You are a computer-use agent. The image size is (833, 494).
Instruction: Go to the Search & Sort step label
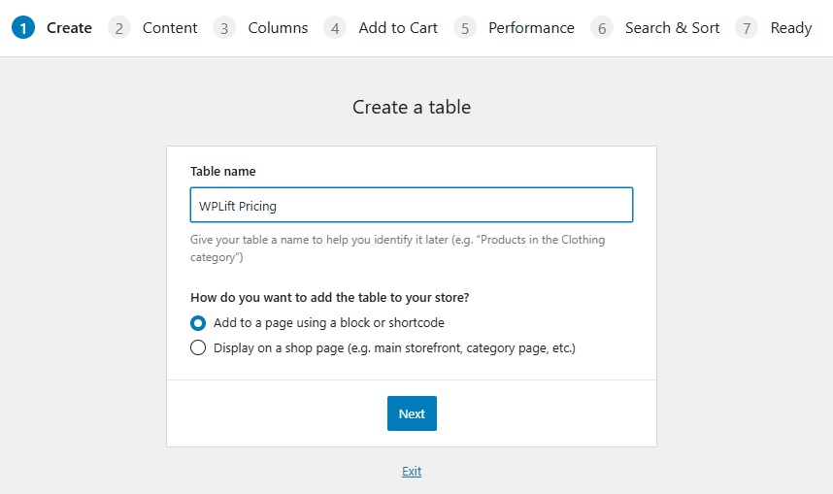(672, 28)
